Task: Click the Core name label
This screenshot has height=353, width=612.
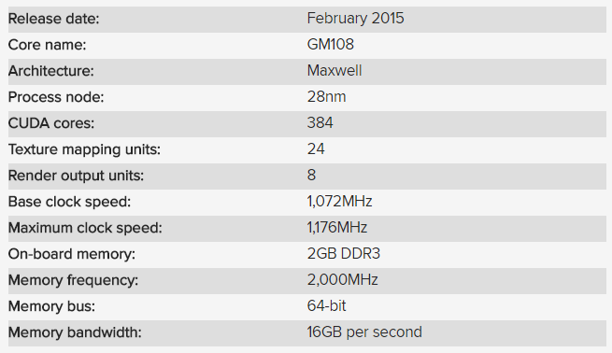Action: click(x=48, y=45)
